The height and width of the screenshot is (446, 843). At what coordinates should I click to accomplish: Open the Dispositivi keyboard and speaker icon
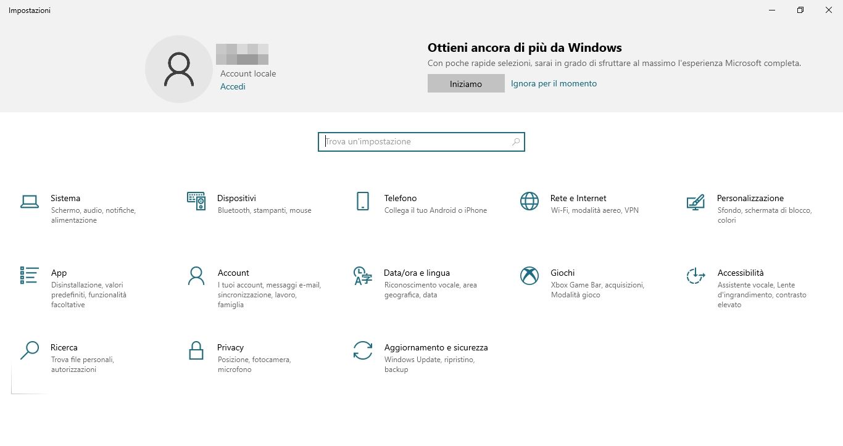click(196, 201)
